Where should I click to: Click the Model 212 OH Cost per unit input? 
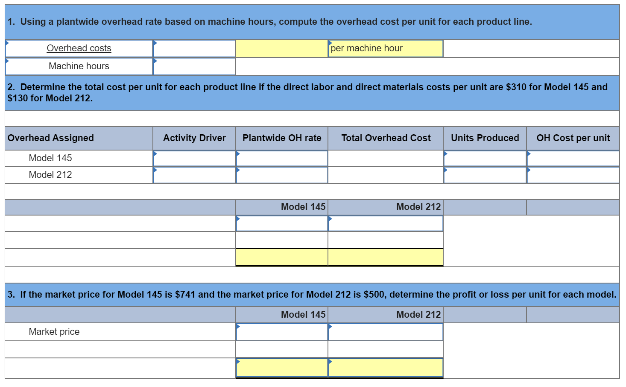coord(573,175)
